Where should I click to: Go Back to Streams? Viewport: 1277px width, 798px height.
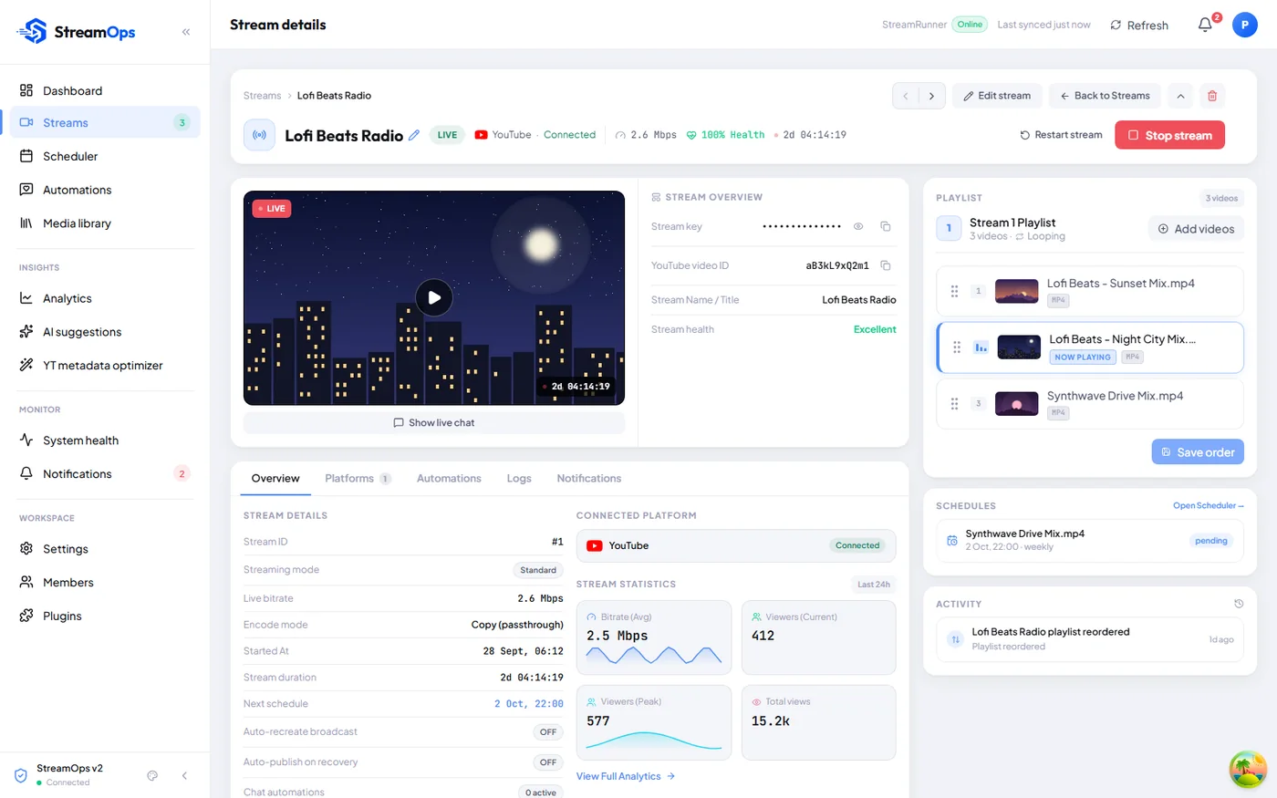(x=1105, y=96)
